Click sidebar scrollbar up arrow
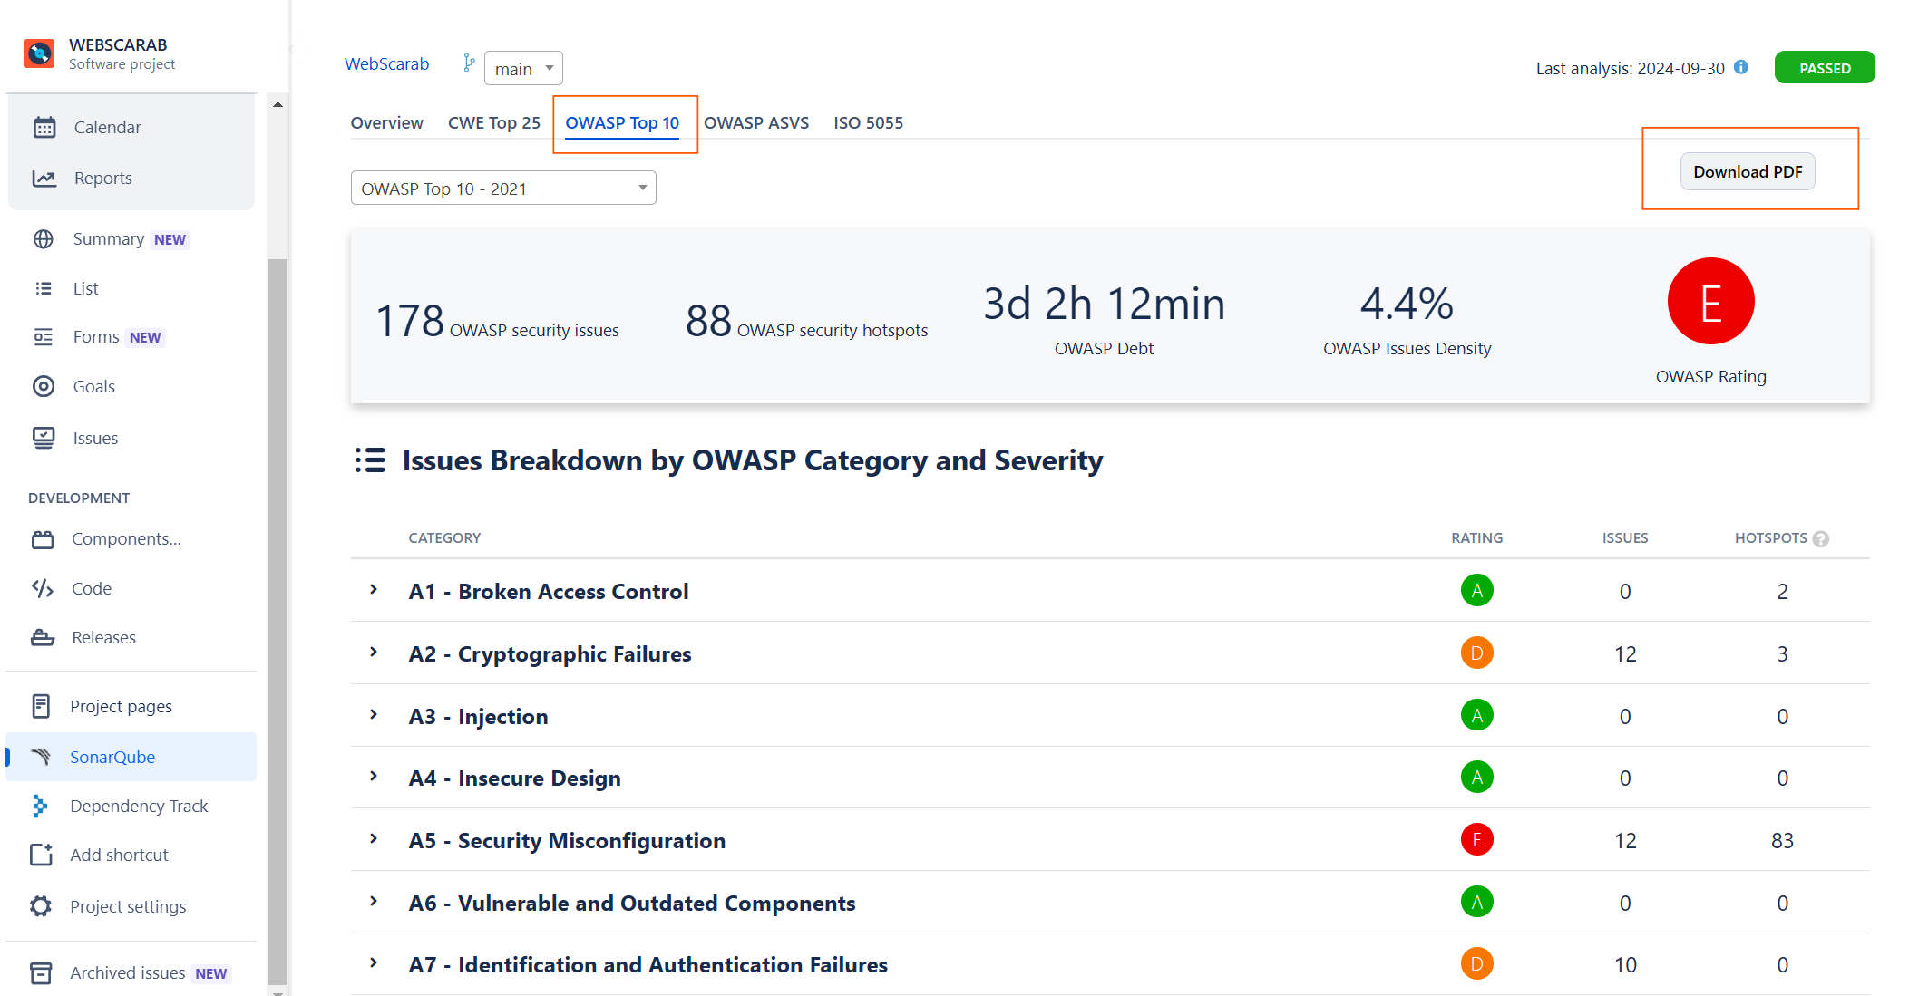The image size is (1909, 996). point(278,105)
